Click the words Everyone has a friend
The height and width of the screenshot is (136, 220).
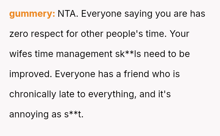[97, 74]
